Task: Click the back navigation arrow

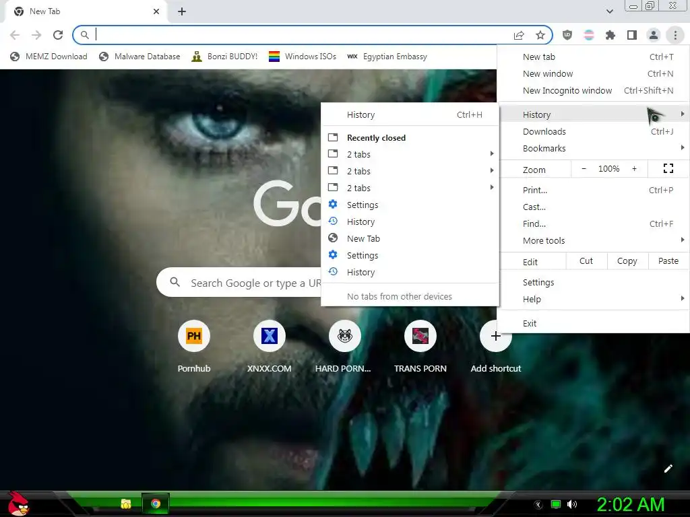Action: pos(15,35)
